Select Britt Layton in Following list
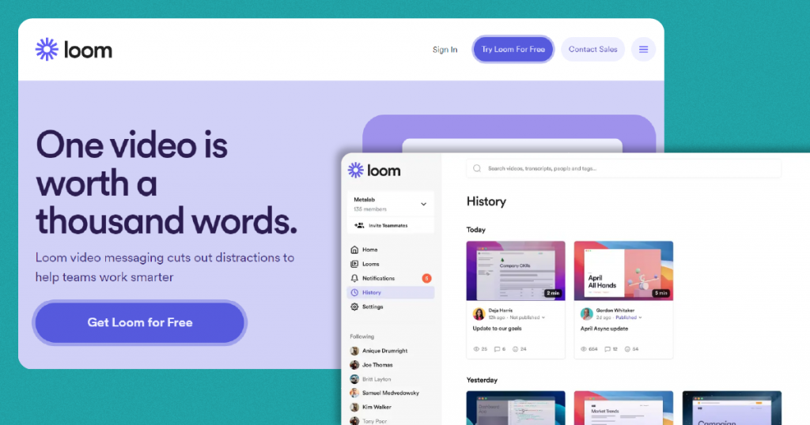 [377, 379]
